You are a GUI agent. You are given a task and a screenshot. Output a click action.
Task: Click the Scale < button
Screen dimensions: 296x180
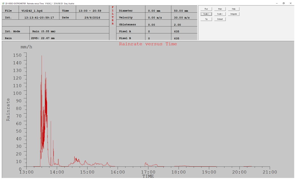pyautogui.click(x=206, y=14)
